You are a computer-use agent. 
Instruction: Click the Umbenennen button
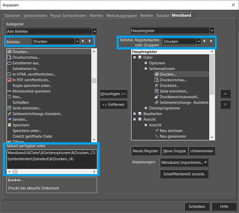pos(202,151)
